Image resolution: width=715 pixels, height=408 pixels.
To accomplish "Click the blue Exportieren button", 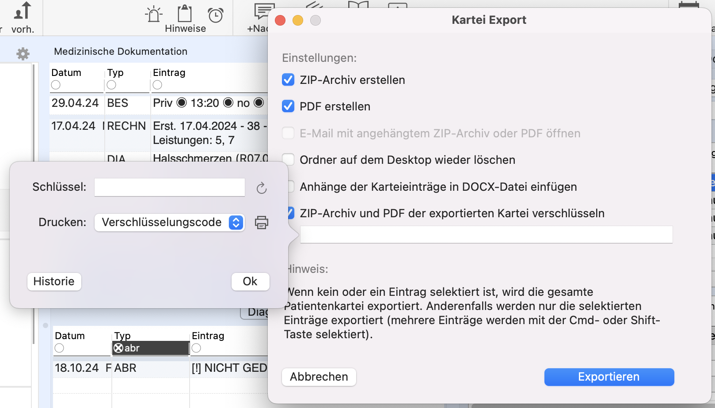I will point(609,377).
